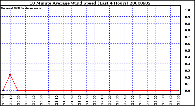This screenshot has height=106, width=195.
Task: Click the 22:20 time axis label
Action: point(110,100)
